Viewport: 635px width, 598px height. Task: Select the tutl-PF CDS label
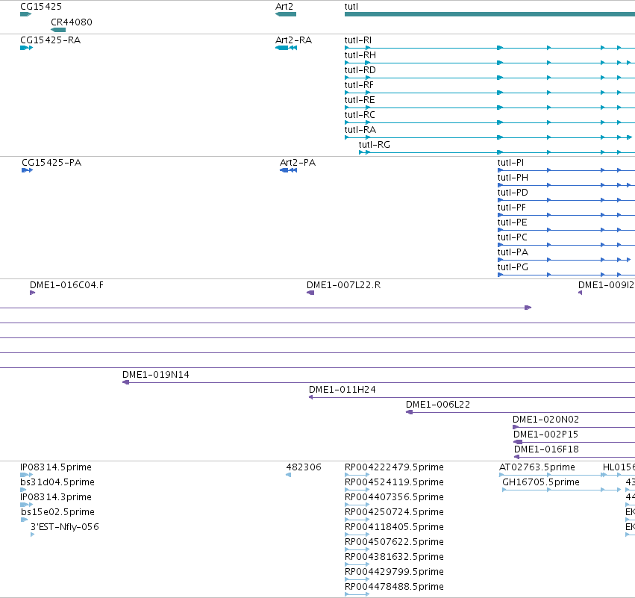point(511,208)
